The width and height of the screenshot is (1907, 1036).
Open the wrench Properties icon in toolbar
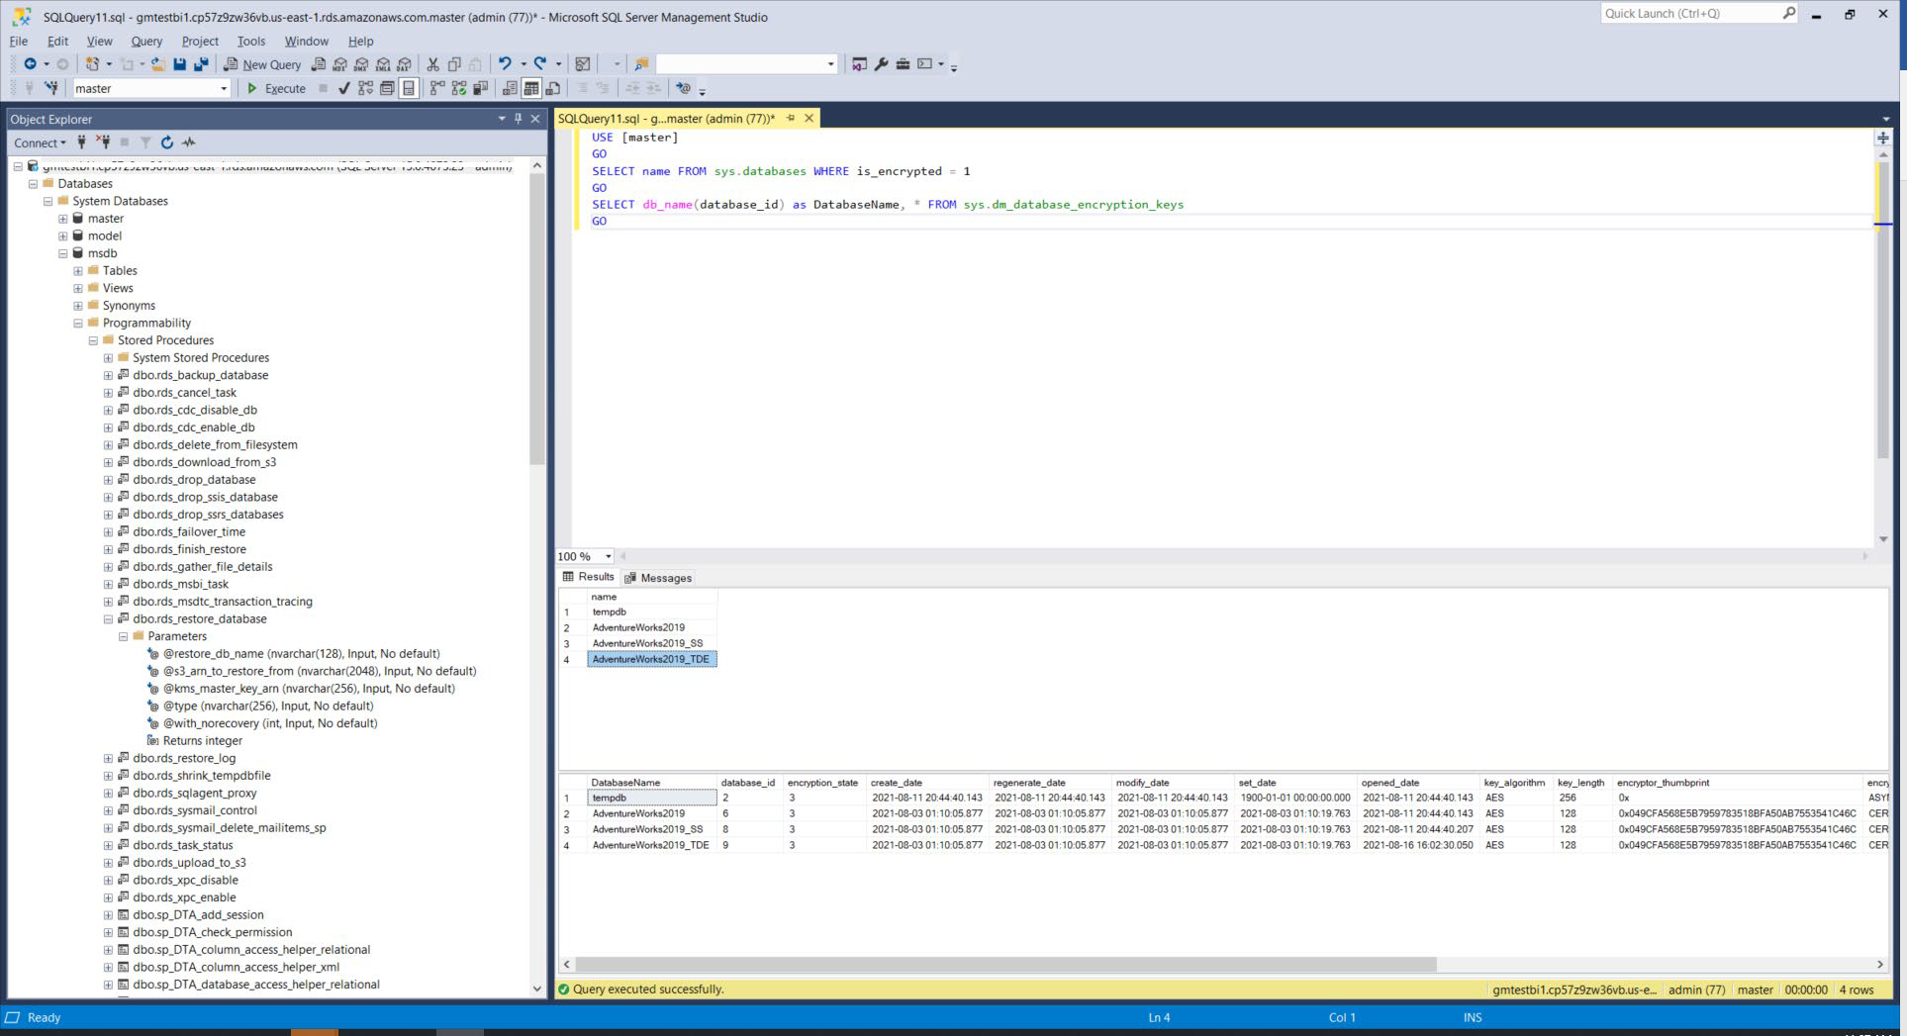[881, 64]
